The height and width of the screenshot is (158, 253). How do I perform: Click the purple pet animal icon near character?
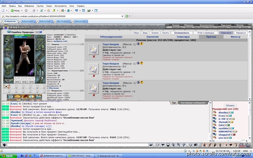31,72
